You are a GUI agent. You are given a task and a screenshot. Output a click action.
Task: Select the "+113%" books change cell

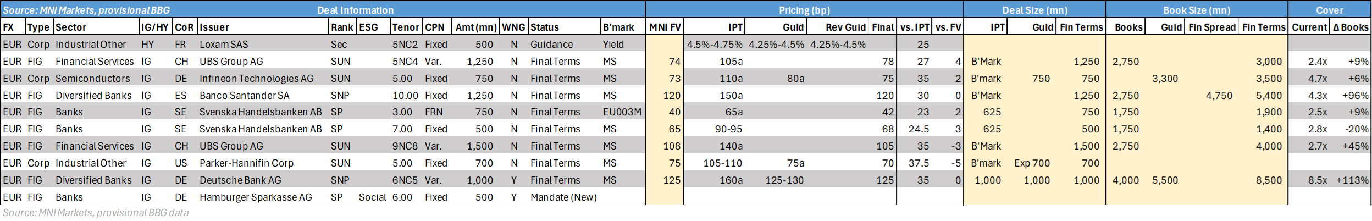point(1352,180)
